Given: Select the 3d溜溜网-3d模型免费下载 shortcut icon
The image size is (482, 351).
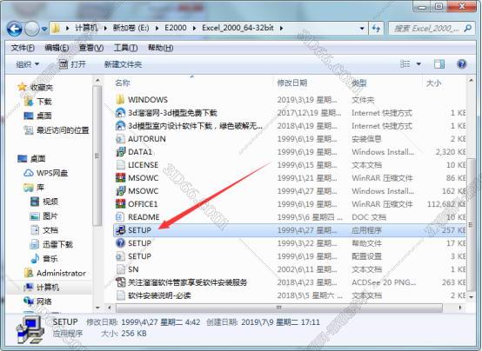Looking at the screenshot, I should 120,113.
